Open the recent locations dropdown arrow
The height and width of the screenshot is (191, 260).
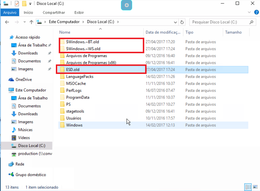(24, 22)
